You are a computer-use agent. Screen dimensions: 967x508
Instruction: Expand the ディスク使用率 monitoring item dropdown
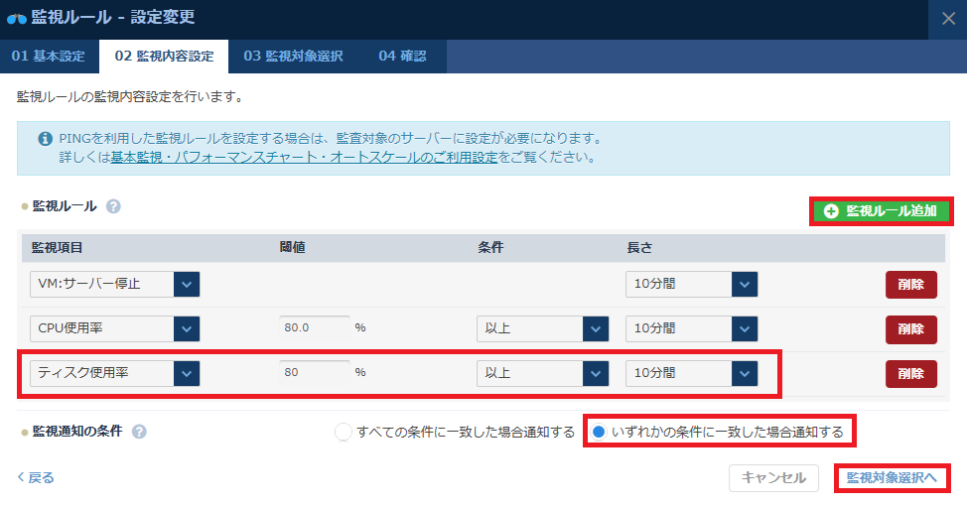[x=187, y=373]
